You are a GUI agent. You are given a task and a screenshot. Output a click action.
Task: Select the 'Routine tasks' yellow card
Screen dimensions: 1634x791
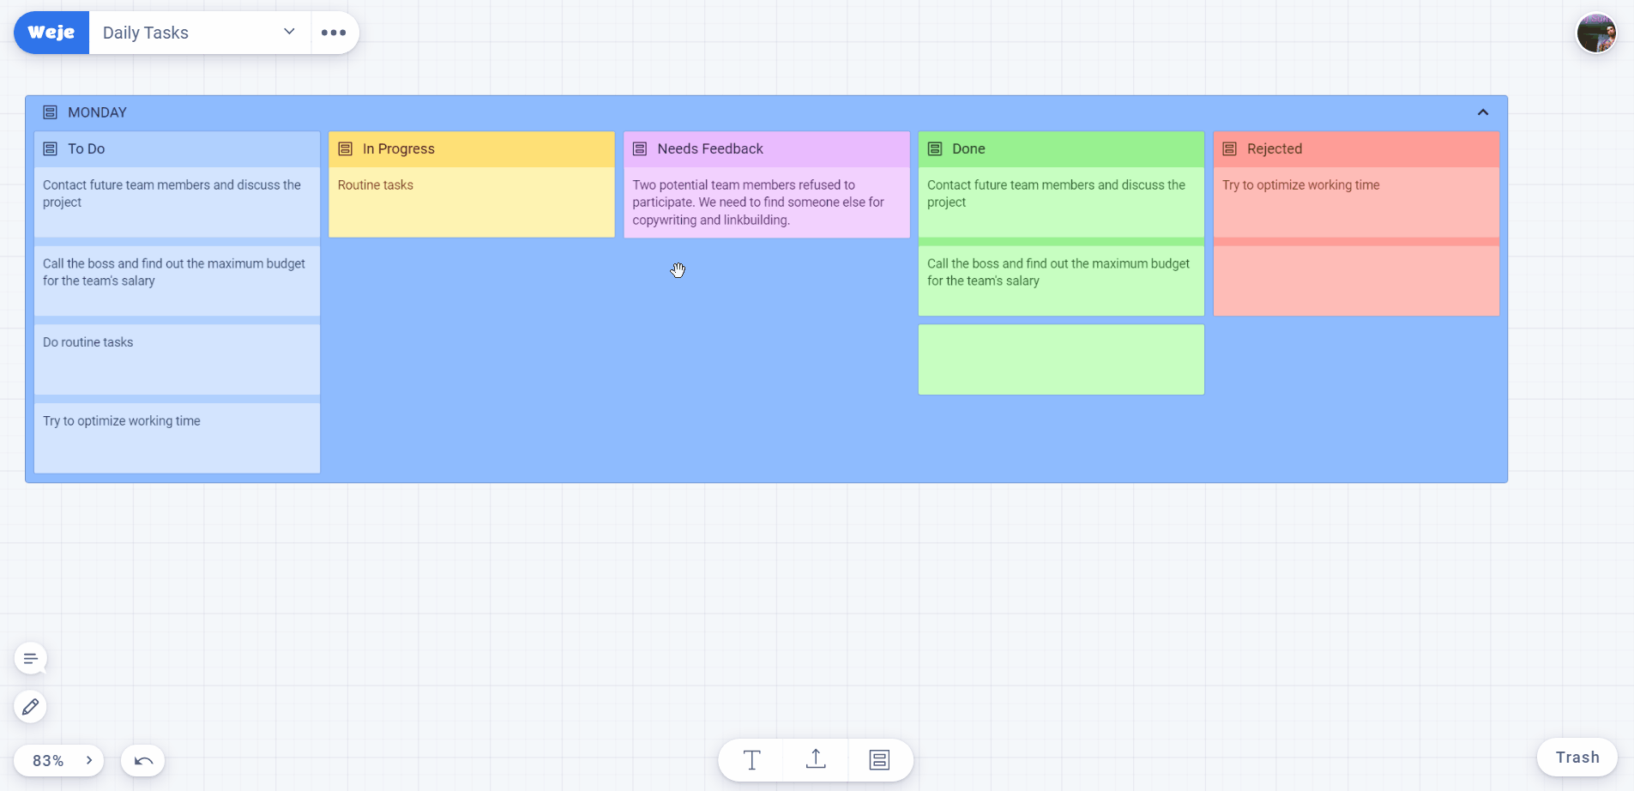coord(472,202)
